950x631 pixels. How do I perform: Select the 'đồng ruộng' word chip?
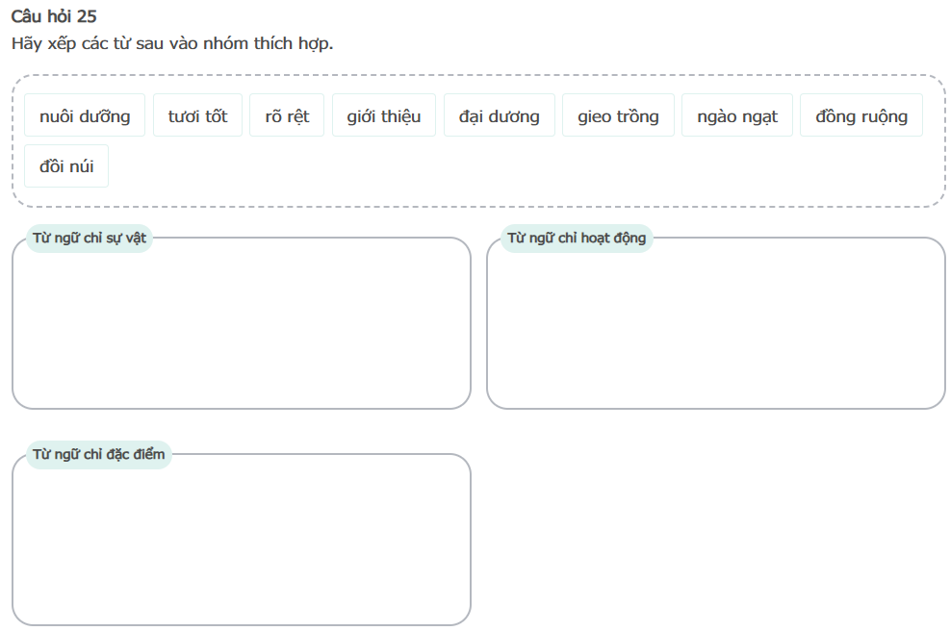click(860, 115)
